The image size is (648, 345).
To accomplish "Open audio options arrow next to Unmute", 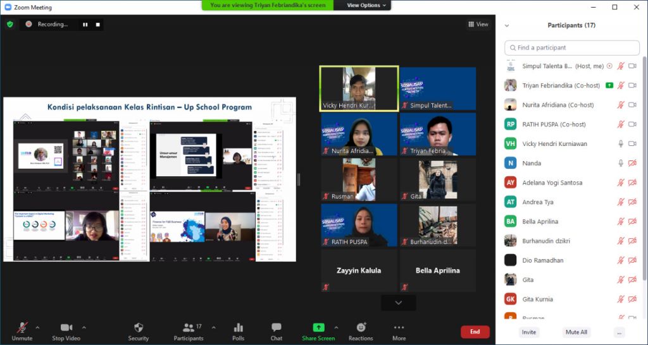I will pos(37,328).
